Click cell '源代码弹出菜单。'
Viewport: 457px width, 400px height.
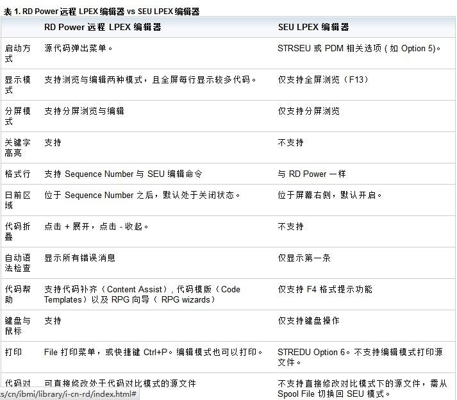(x=78, y=48)
